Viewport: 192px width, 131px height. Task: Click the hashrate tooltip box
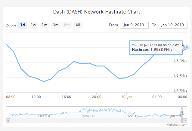[x=156, y=47]
